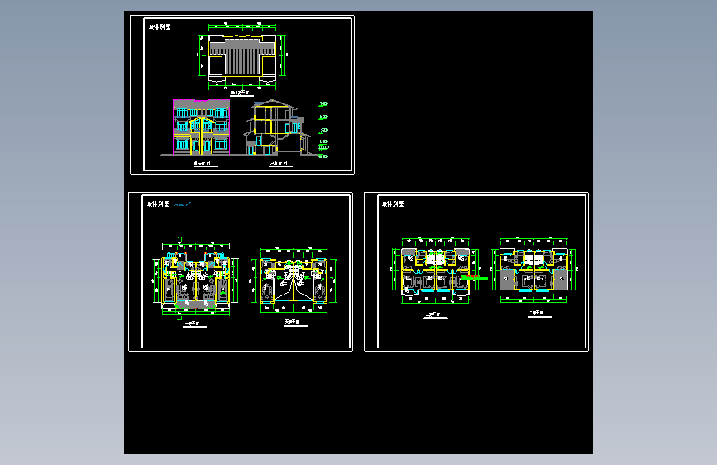Select the right floor plan in bottom-left sheet
Viewport: 717px width, 465px height.
coord(294,280)
